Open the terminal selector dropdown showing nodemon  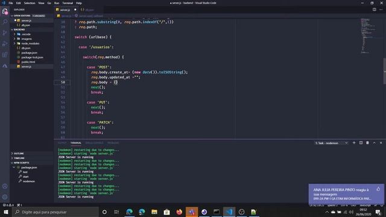(x=331, y=143)
